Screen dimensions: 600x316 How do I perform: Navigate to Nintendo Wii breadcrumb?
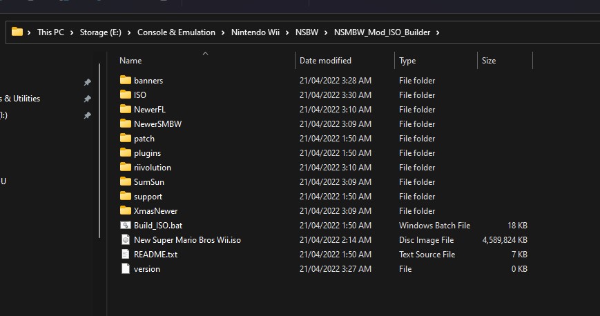[255, 32]
